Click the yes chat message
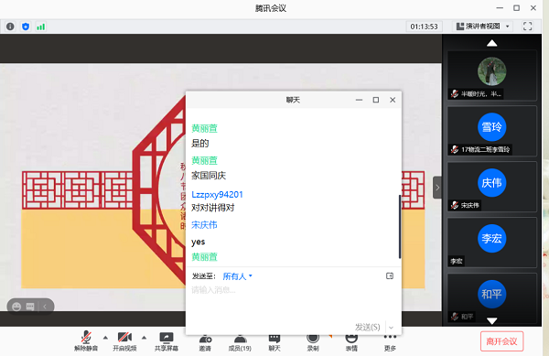549x356 pixels. (199, 242)
